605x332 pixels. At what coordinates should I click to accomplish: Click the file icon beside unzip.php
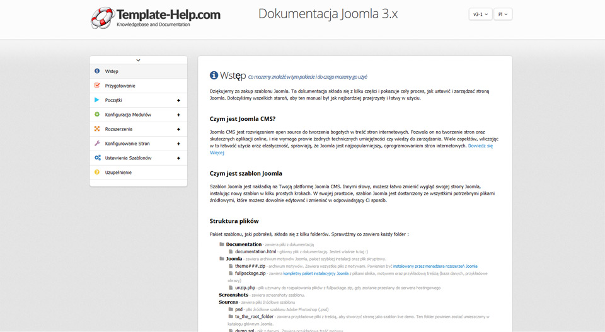231,287
